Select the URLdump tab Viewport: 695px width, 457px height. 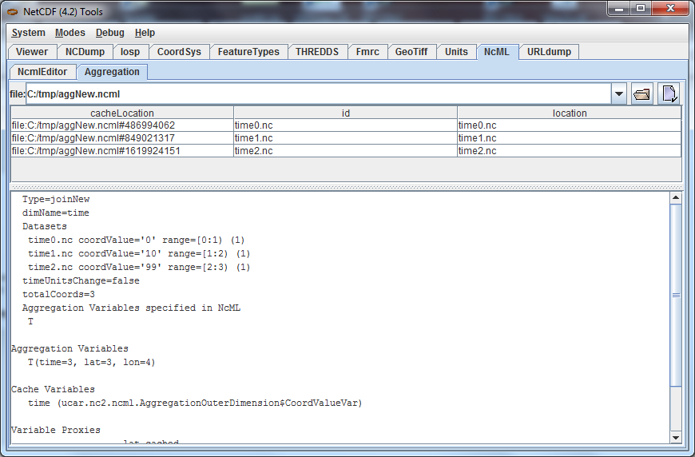coord(549,52)
